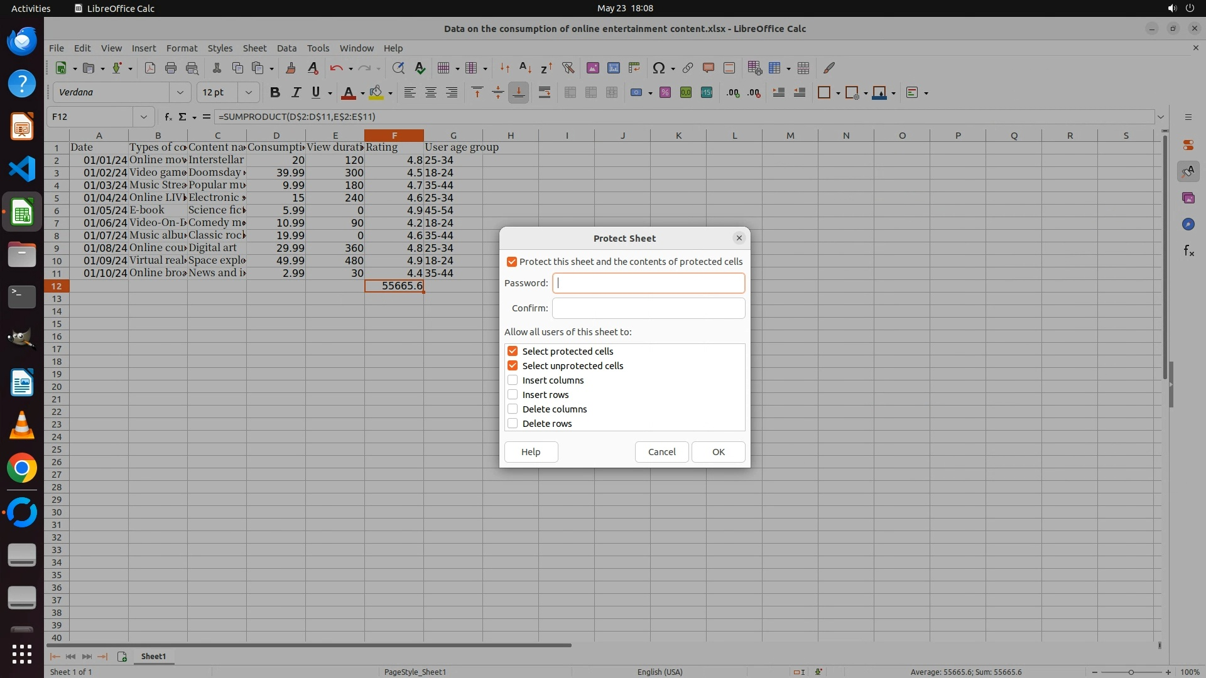Click the Confirm password field
Screen dimensions: 1206x678
coord(648,308)
